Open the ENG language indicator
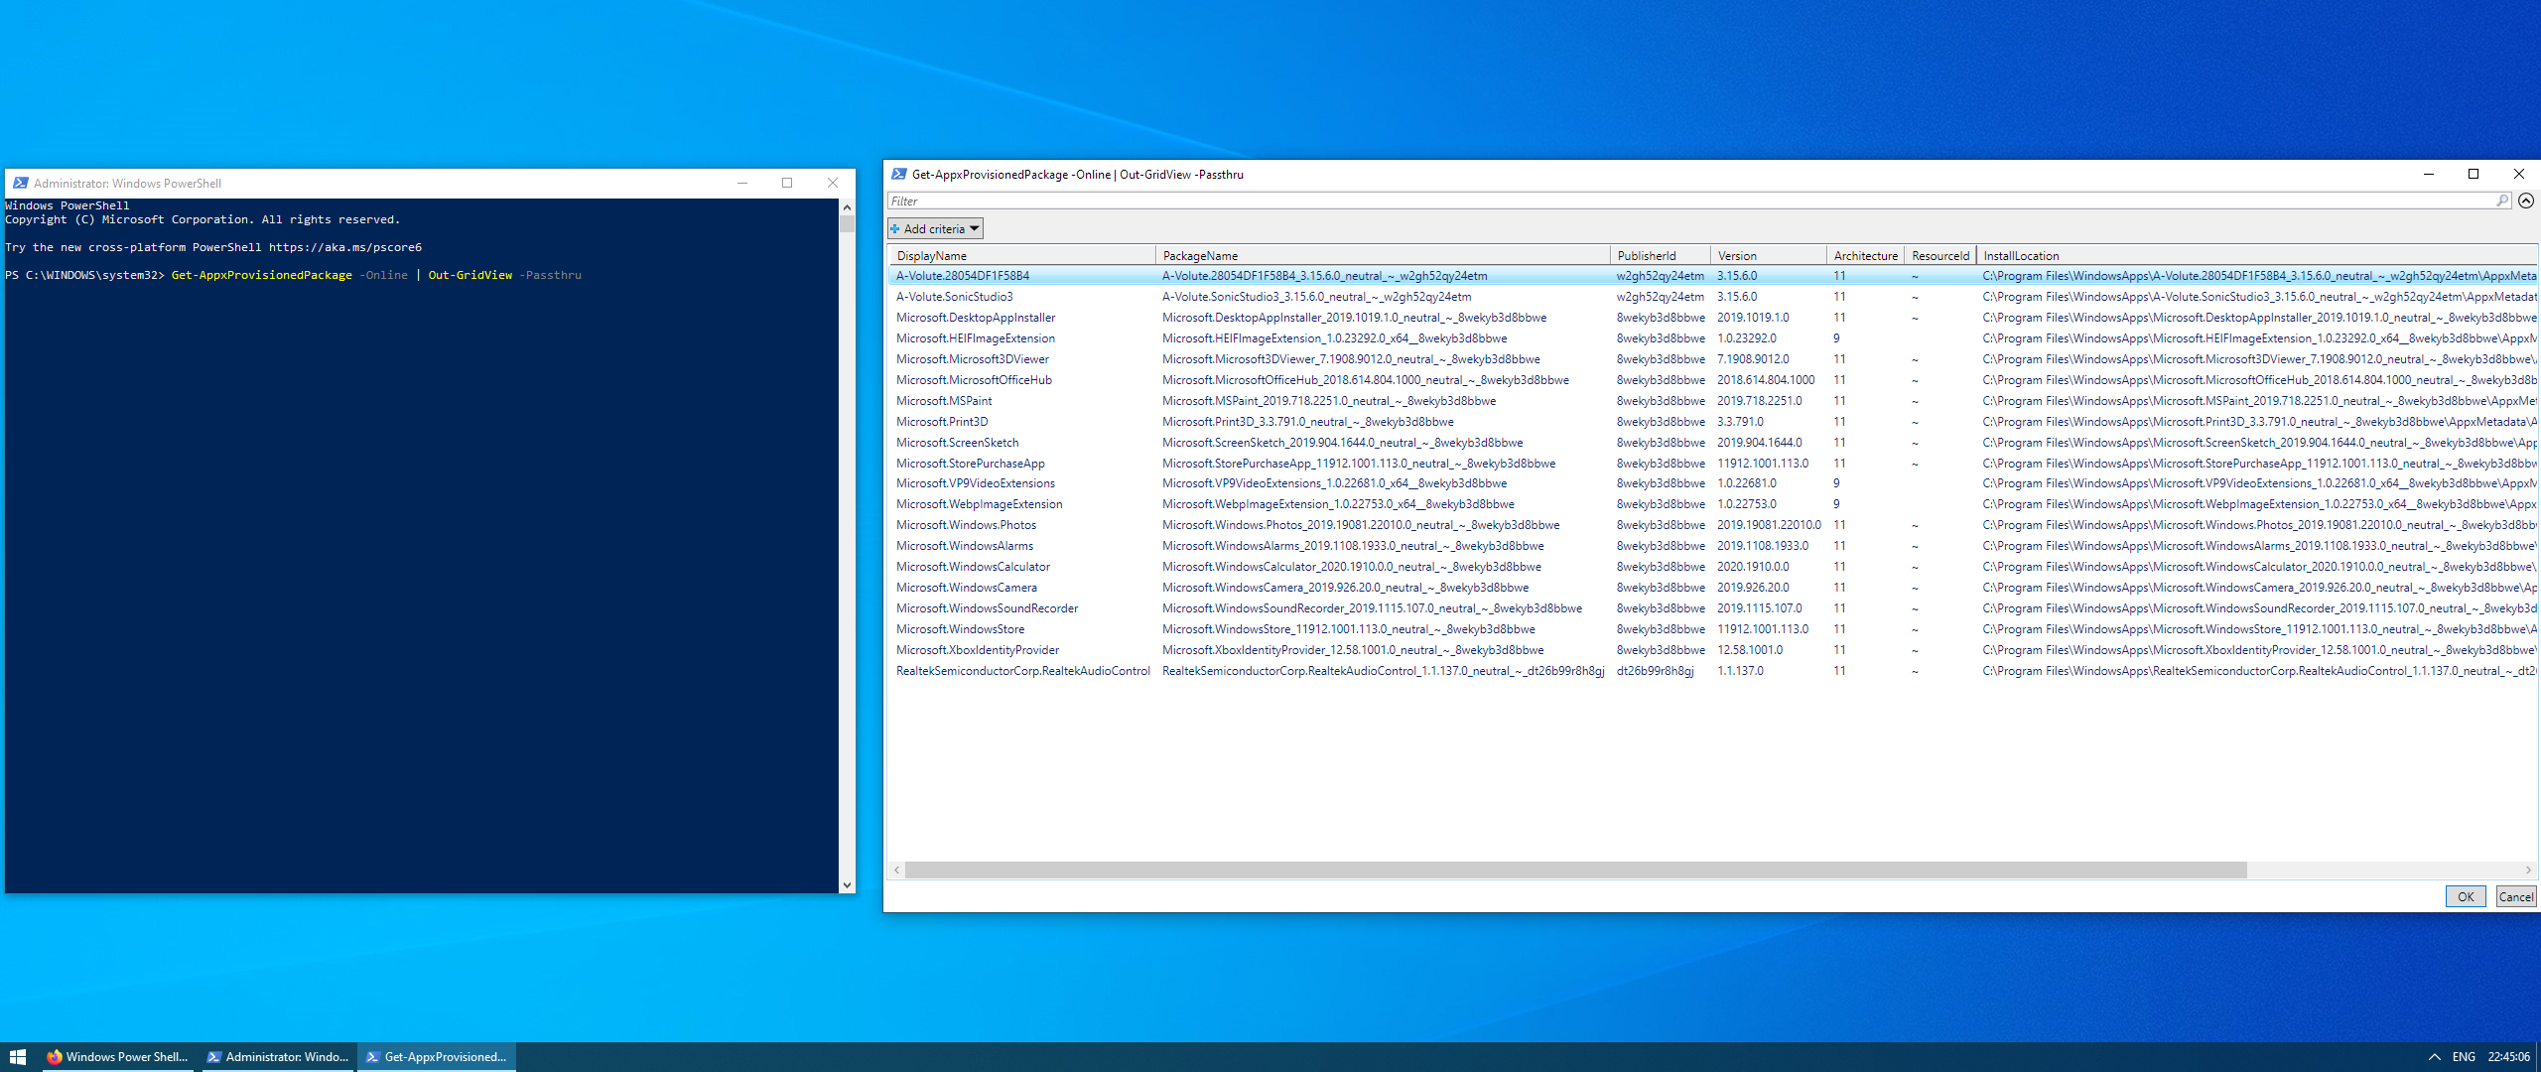 2463,1057
